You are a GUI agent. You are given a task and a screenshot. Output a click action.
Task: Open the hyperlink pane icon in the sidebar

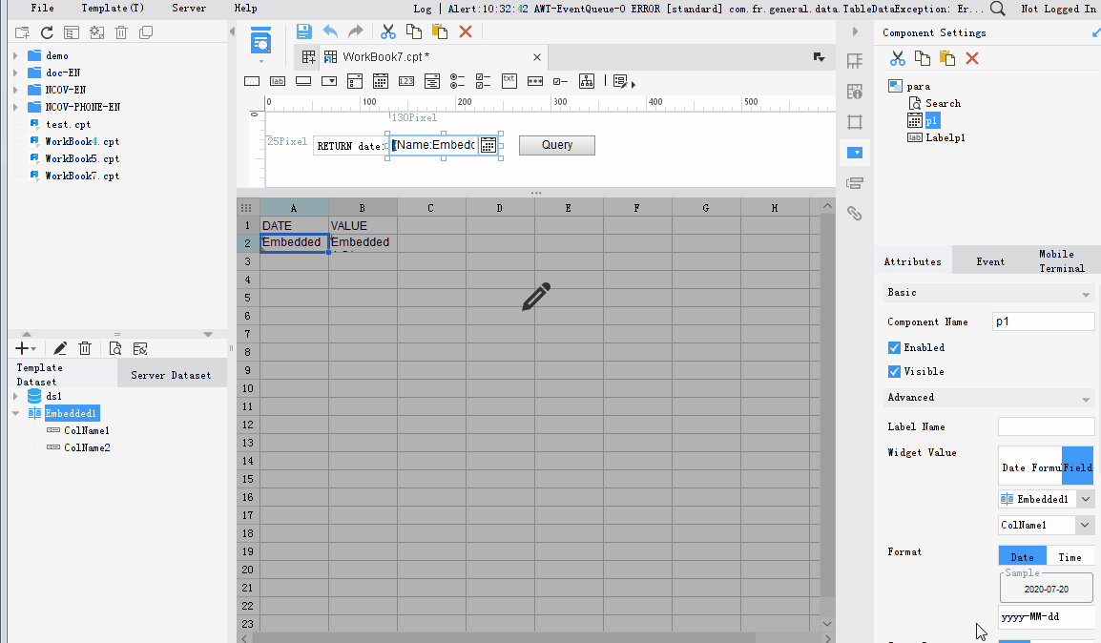click(x=855, y=214)
